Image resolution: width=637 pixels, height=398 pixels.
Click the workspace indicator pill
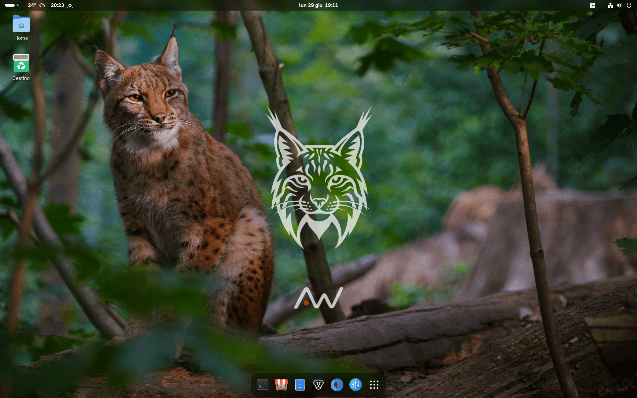(x=12, y=5)
